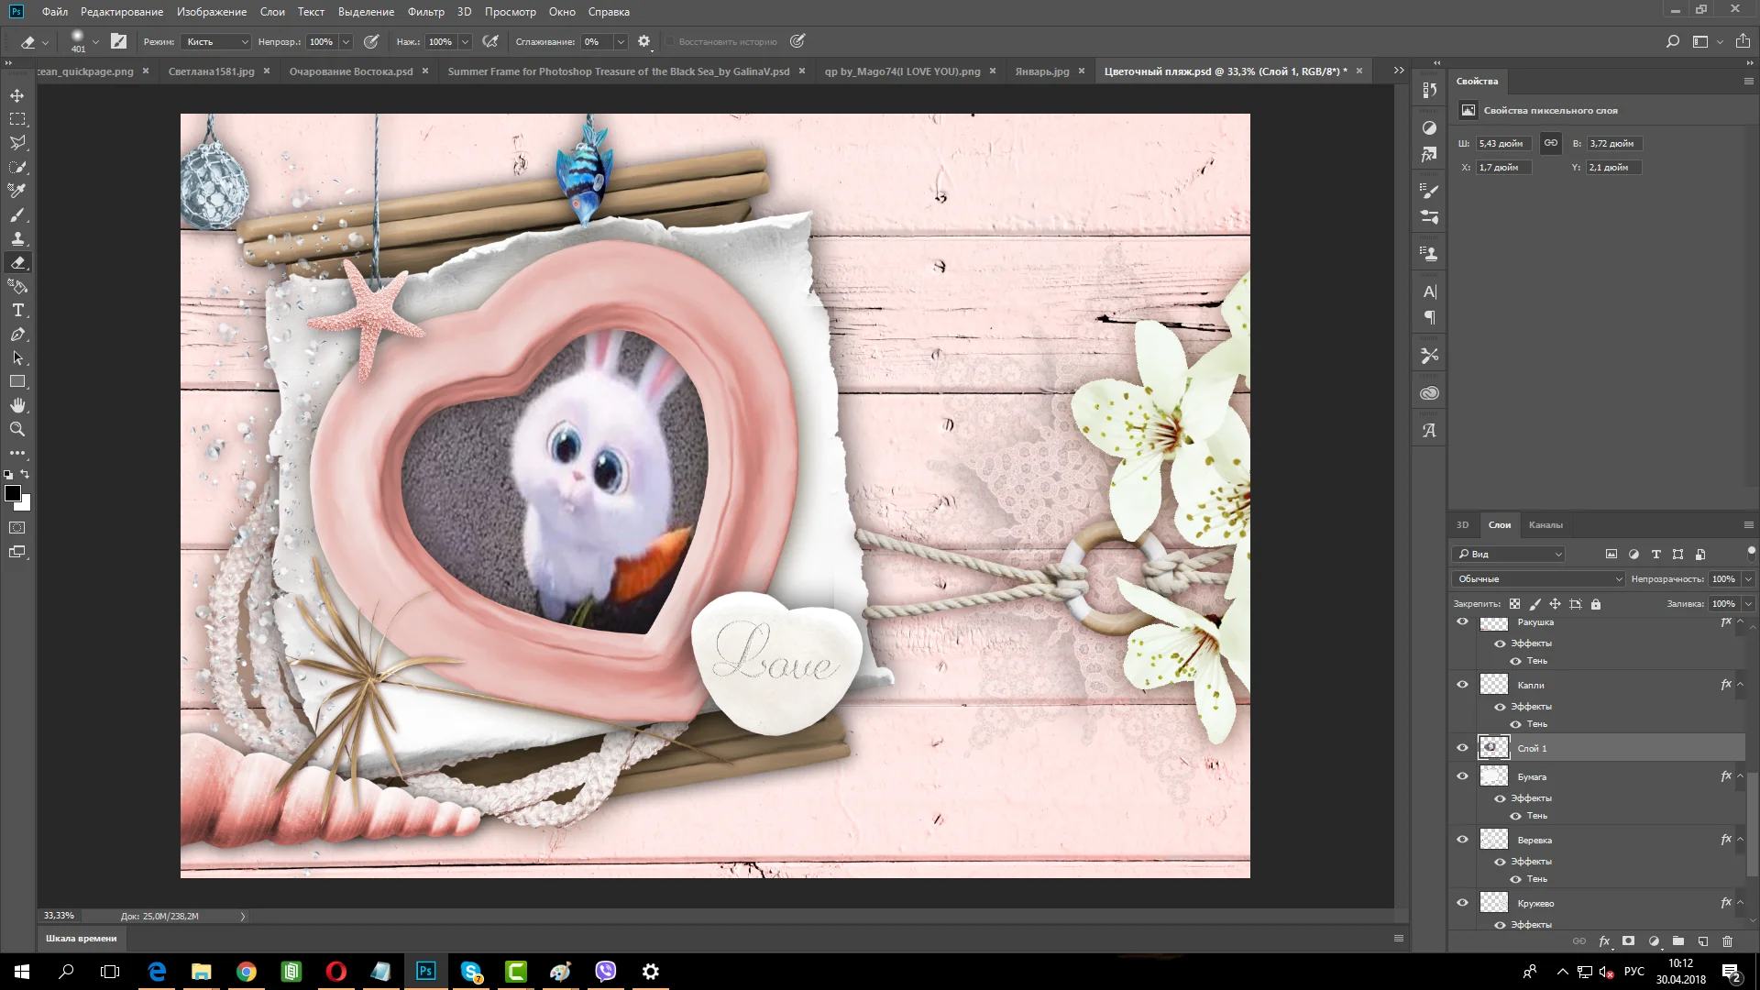The height and width of the screenshot is (990, 1760).
Task: Switch to the Каналы tab
Action: [x=1545, y=525]
